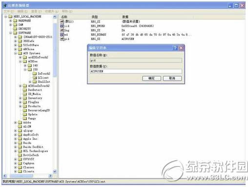
Task: Select the SAM key folder icon
Action: (x=15, y=24)
